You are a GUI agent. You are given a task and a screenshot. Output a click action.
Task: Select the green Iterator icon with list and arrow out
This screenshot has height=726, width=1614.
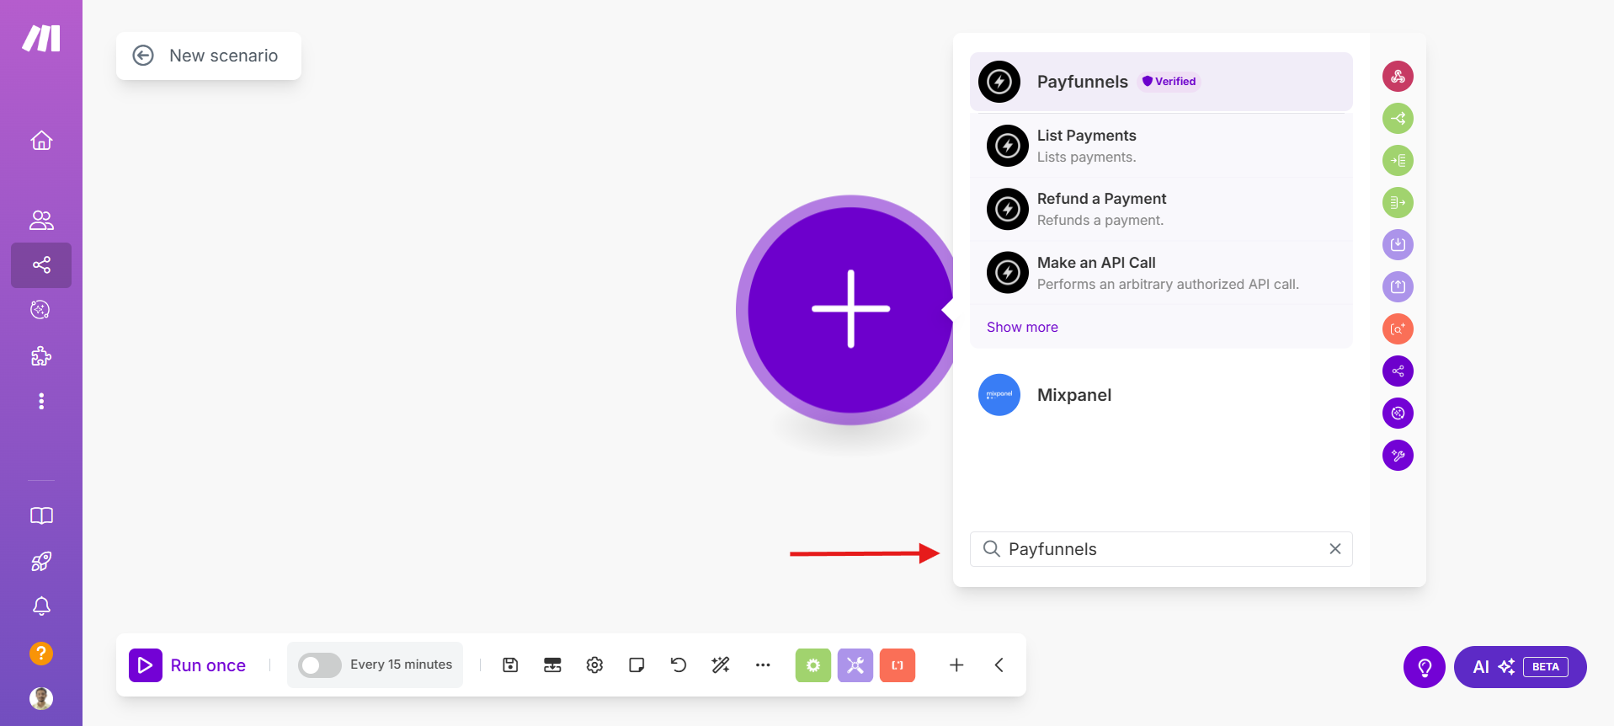pyautogui.click(x=1398, y=203)
